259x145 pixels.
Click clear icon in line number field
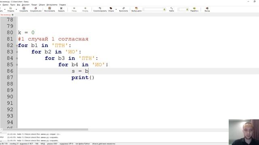187,10
